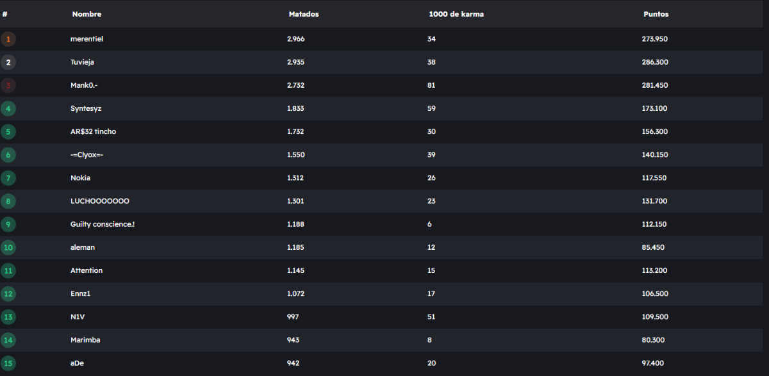Click the rank 3 red badge

pos(8,85)
